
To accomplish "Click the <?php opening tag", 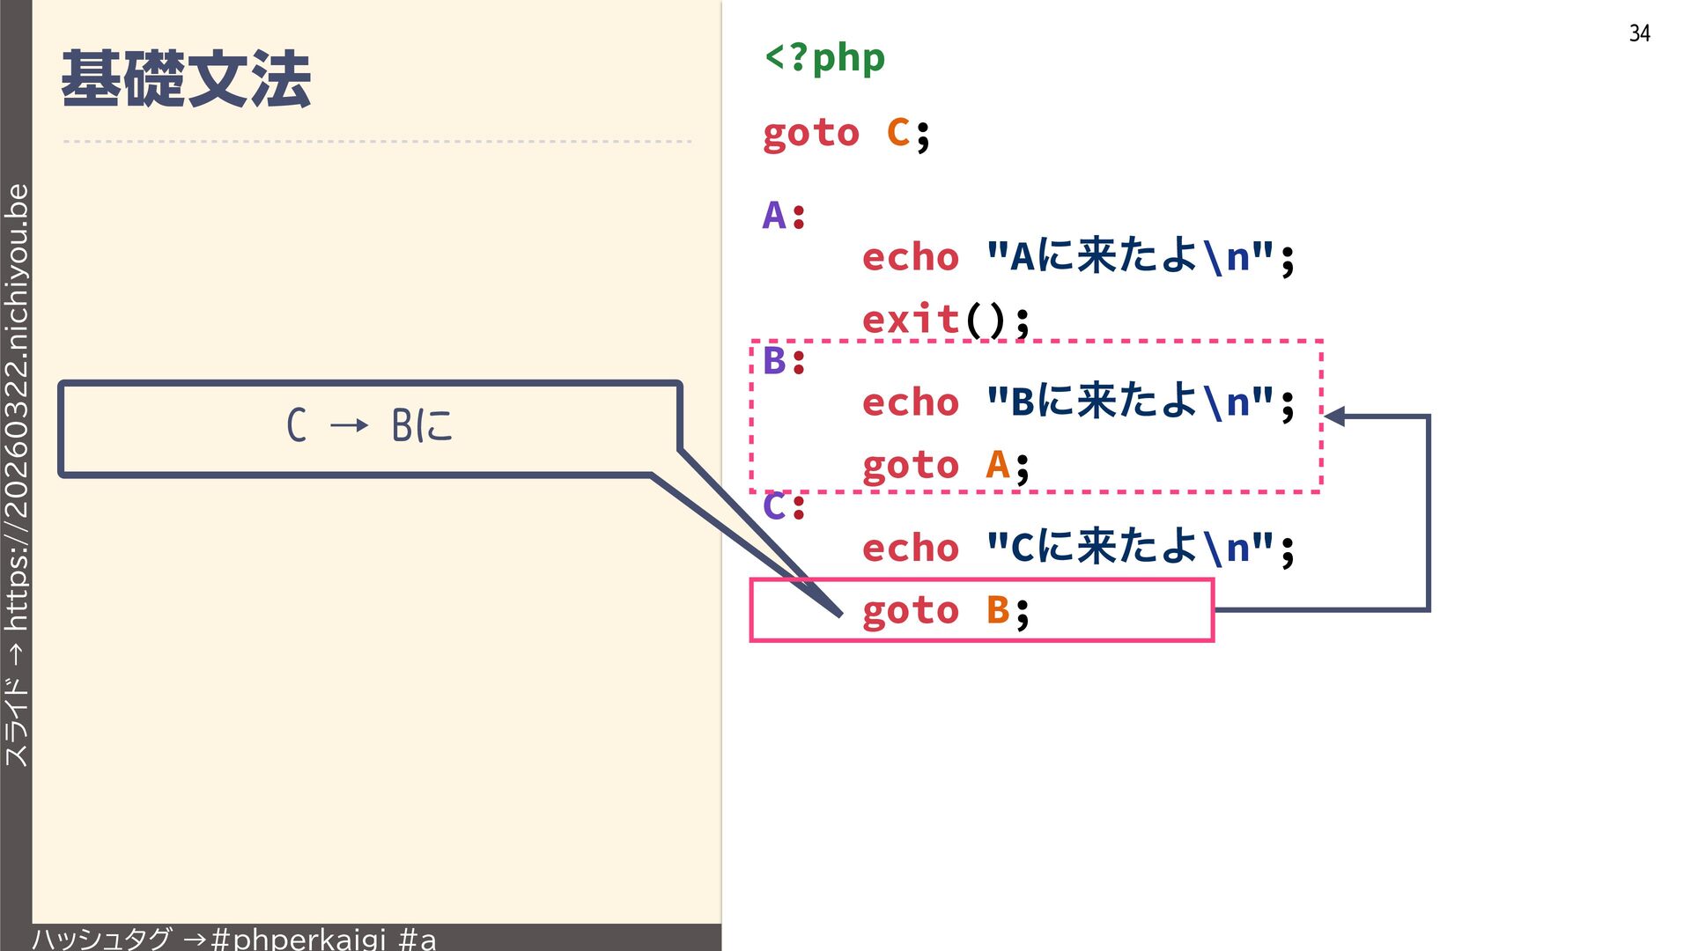I will click(824, 58).
